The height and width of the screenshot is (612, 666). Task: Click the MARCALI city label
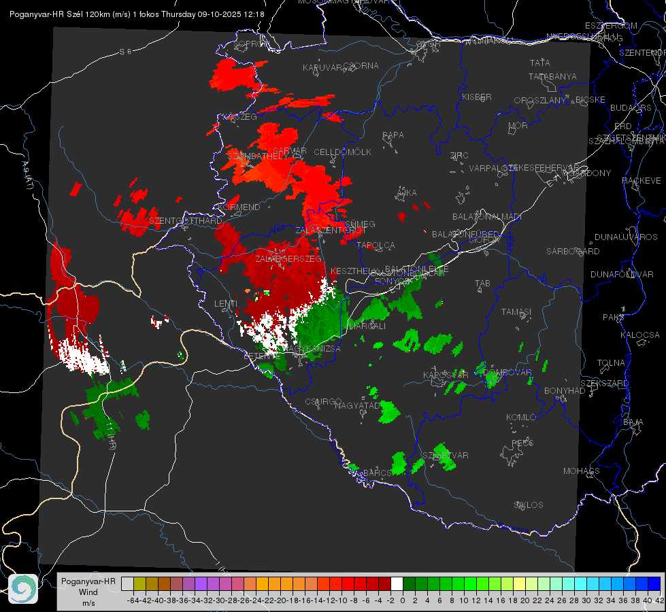point(367,326)
